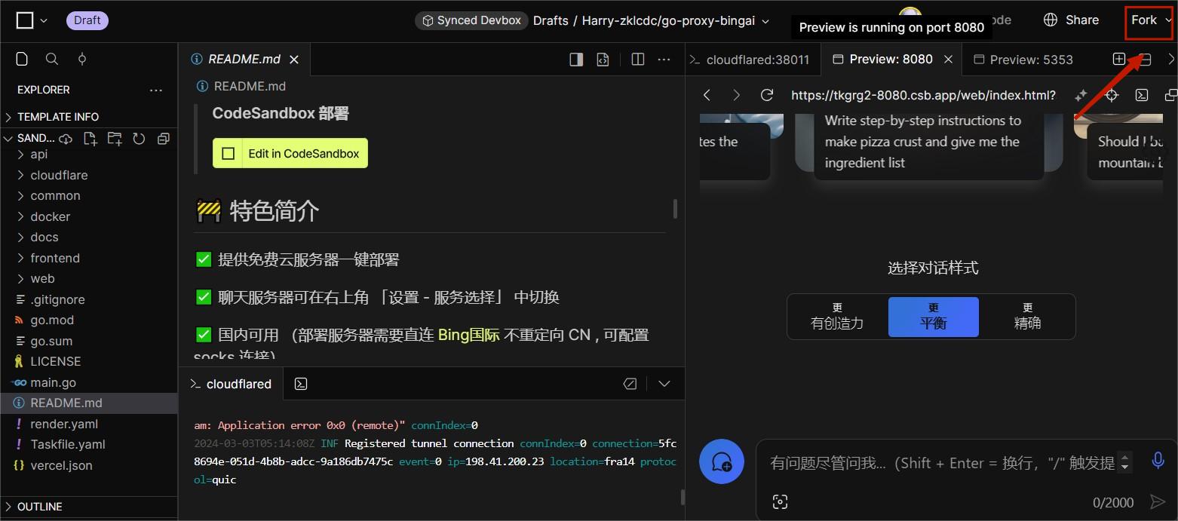This screenshot has height=521, width=1178.
Task: Expand the OUTLINE section
Action: [x=89, y=507]
